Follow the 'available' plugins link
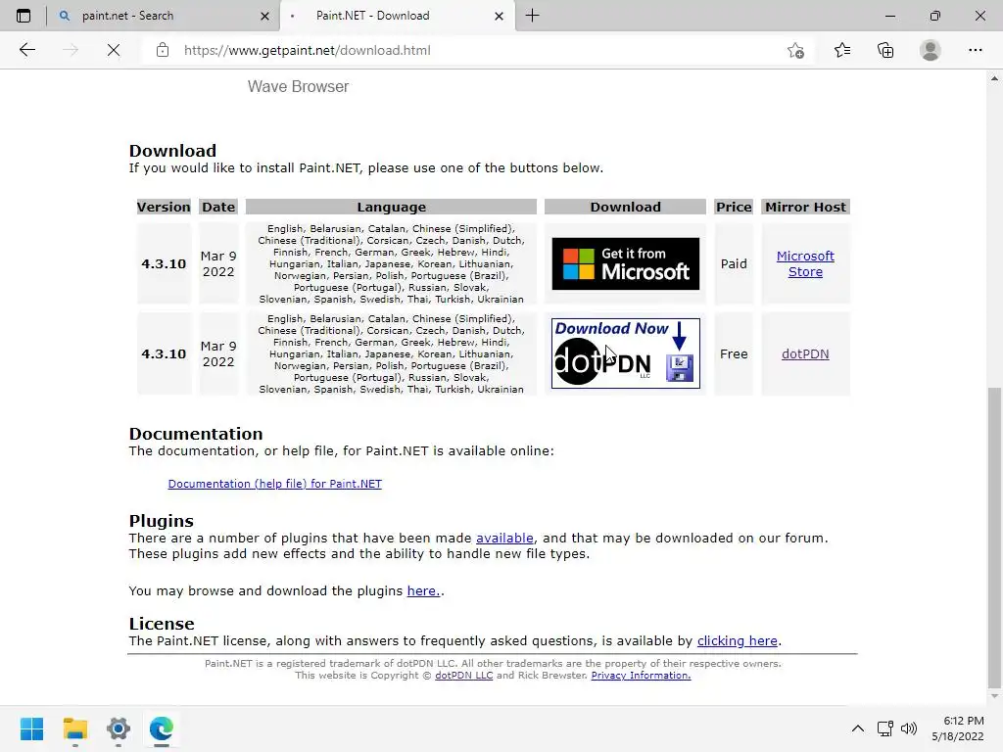The image size is (1003, 752). click(504, 538)
